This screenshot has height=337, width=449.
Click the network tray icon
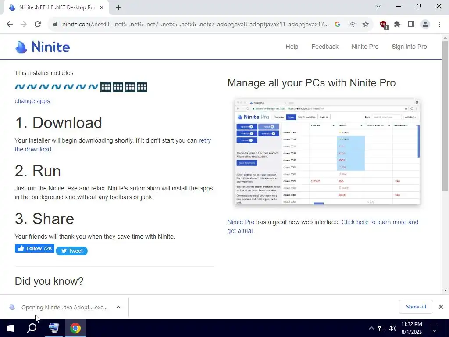382,328
